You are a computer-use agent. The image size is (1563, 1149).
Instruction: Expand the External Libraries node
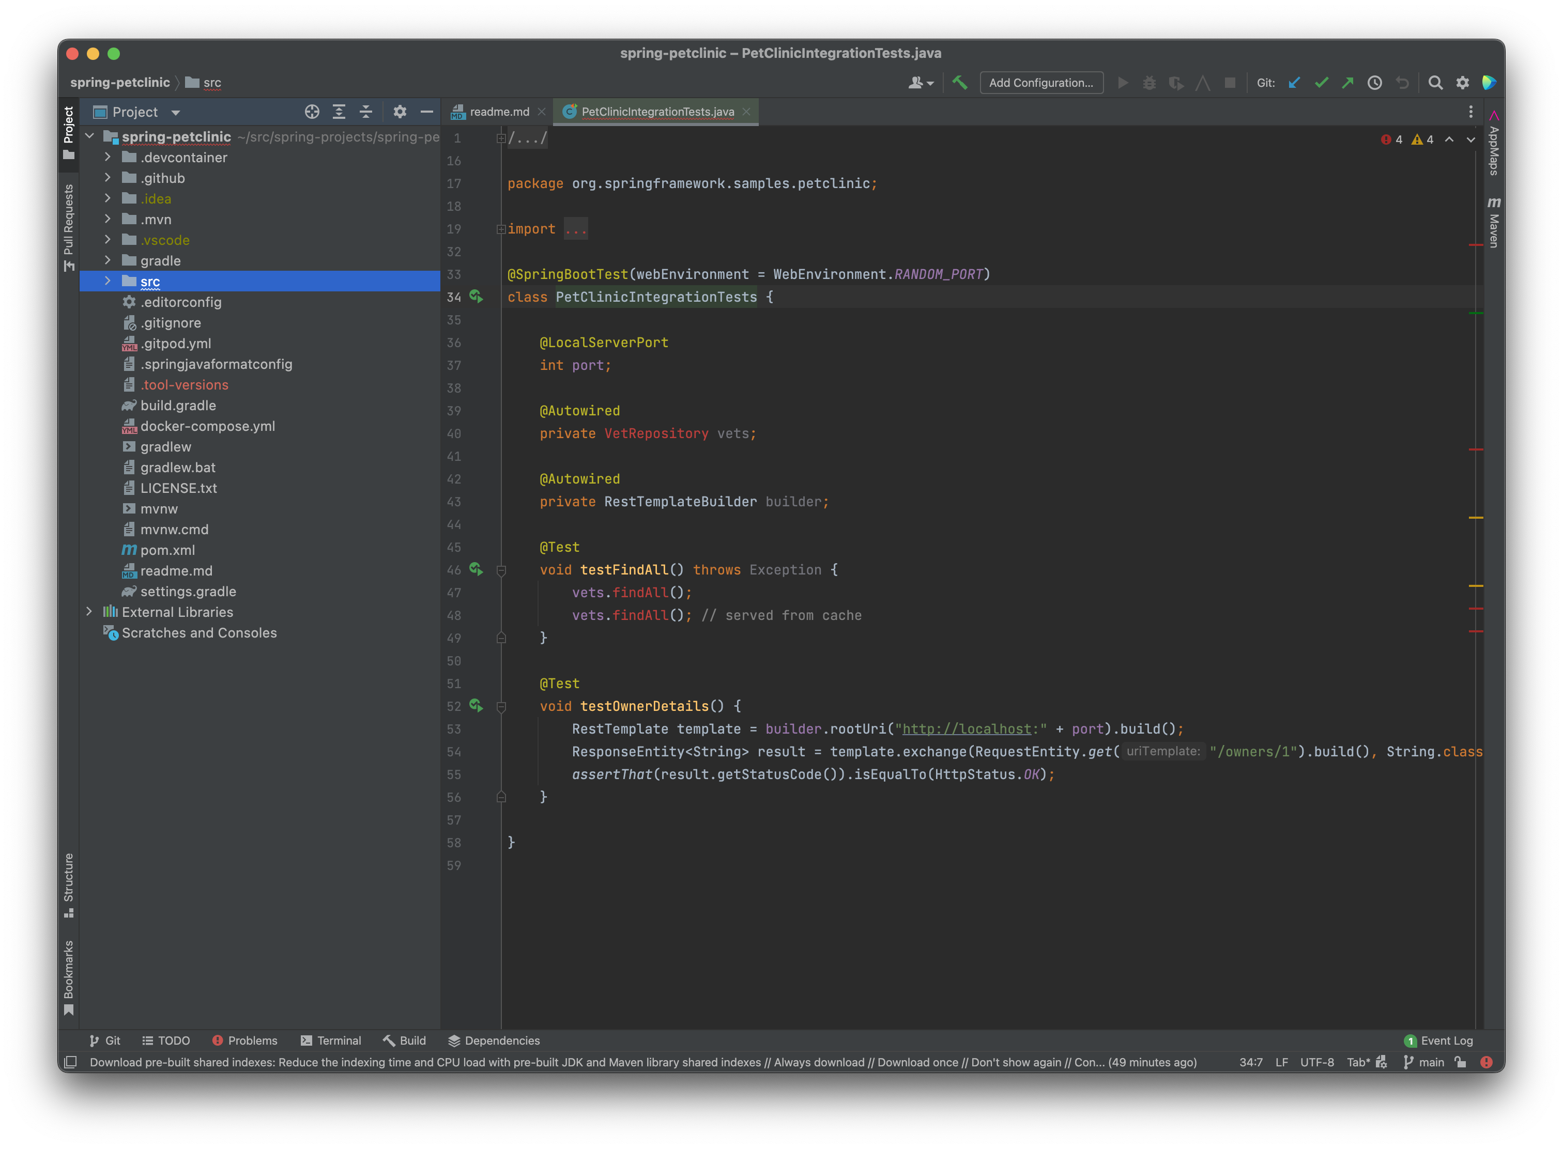click(89, 612)
